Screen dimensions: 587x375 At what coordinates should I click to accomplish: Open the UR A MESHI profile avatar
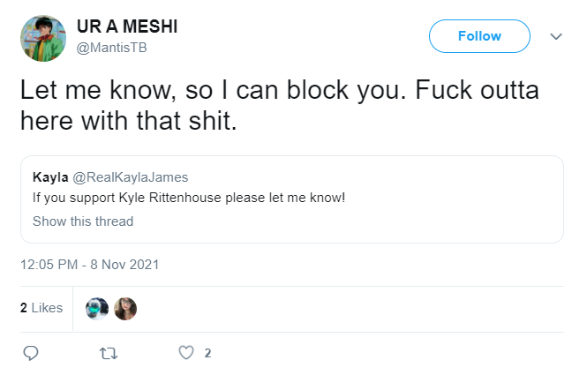tap(43, 38)
